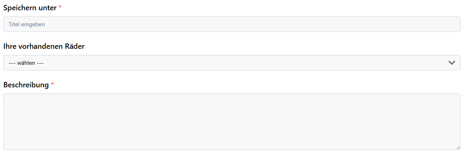Screen dimensions: 465x155
Task: Click the 'Ihre vorhandenen Räder' label
Action: click(44, 46)
